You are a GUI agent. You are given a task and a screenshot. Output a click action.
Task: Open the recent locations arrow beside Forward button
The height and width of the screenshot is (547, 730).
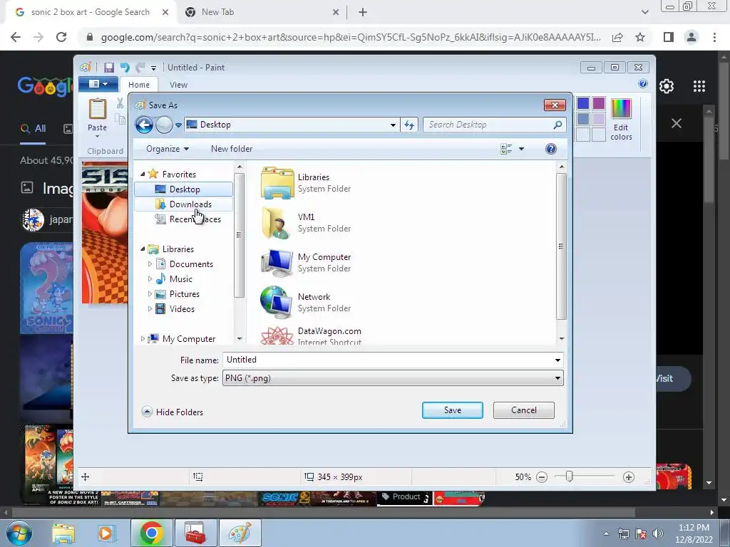pos(178,125)
